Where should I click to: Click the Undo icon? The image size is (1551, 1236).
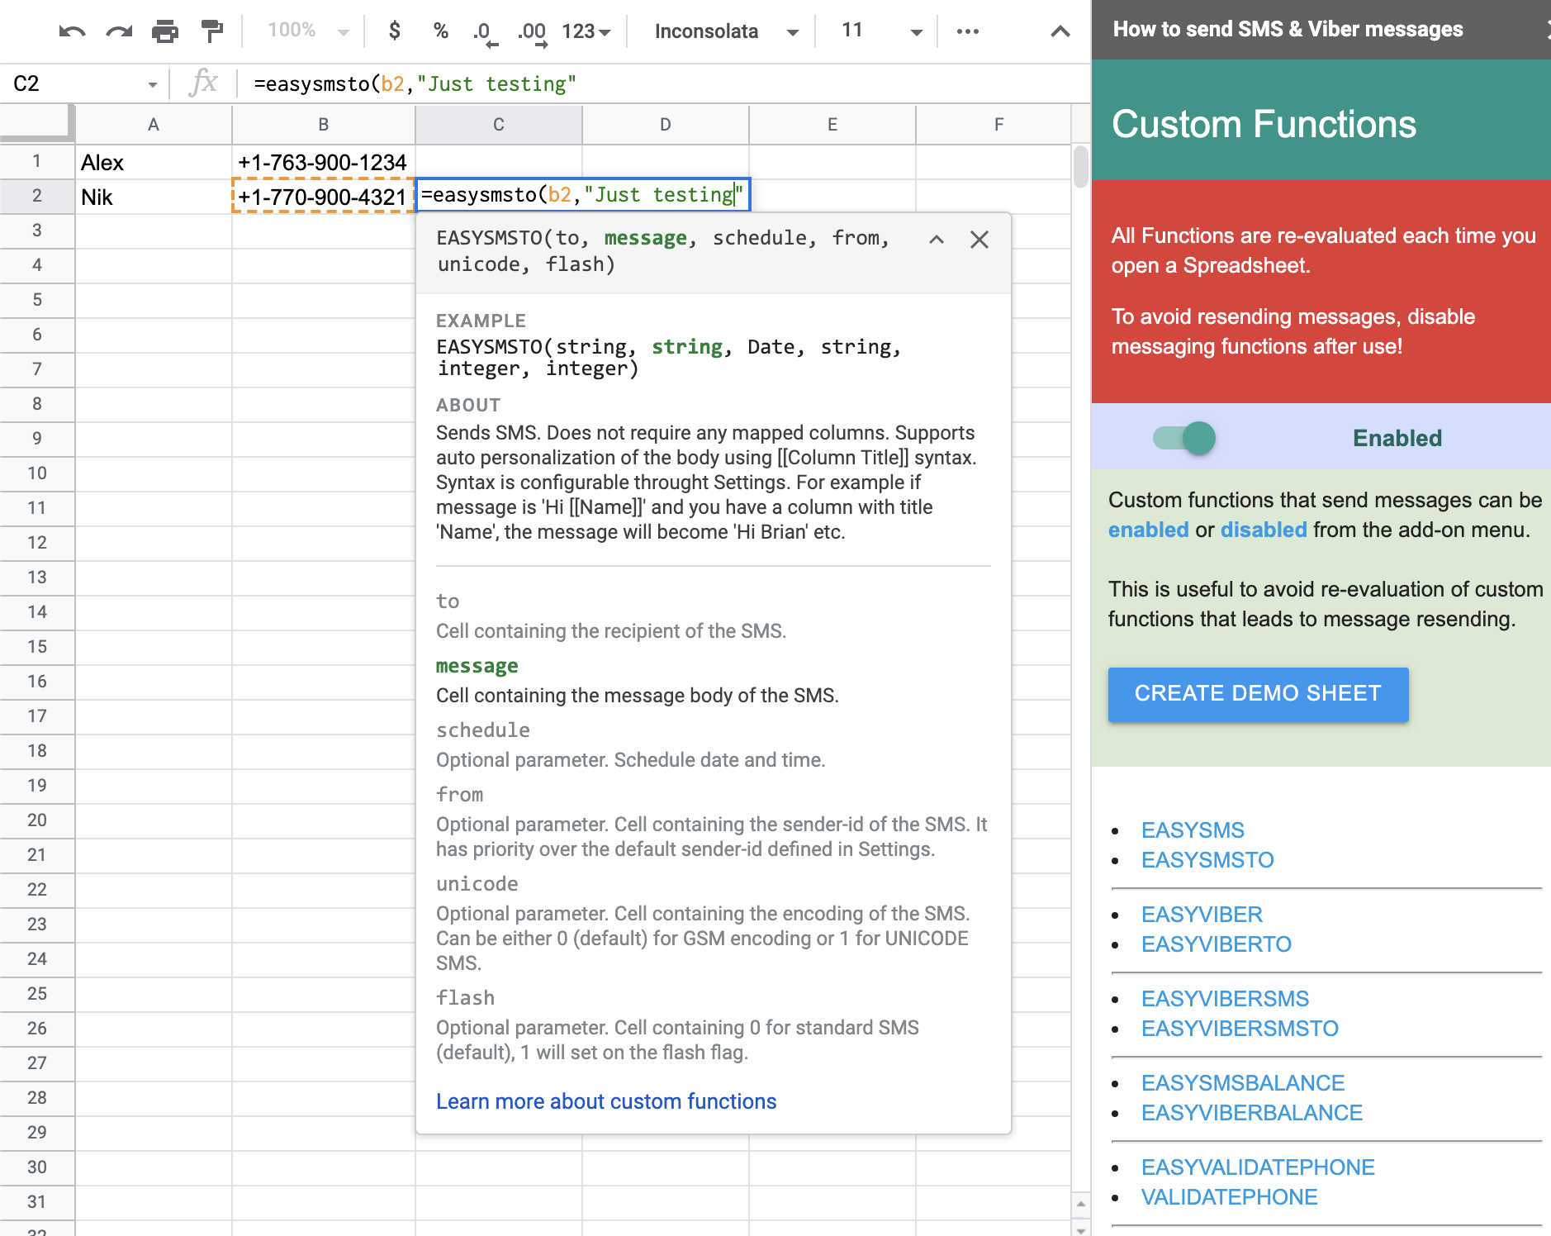click(73, 31)
